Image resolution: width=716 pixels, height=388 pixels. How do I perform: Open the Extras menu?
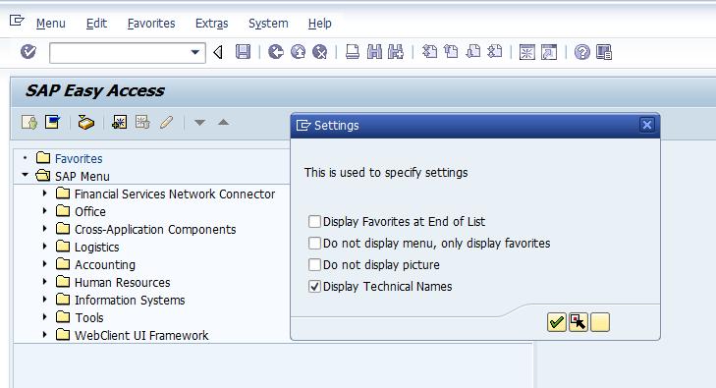tap(211, 24)
